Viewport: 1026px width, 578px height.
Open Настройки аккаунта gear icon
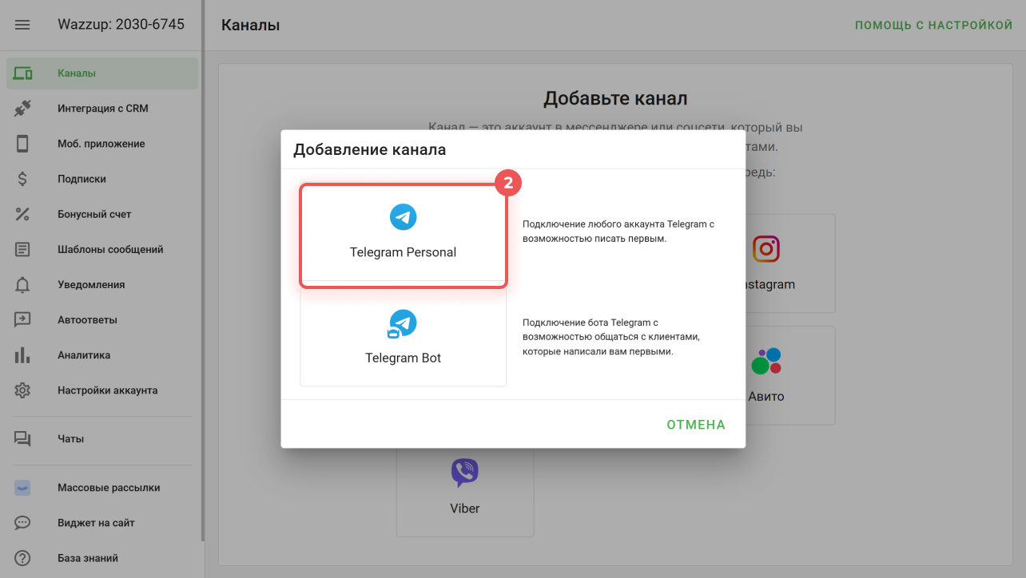(22, 390)
